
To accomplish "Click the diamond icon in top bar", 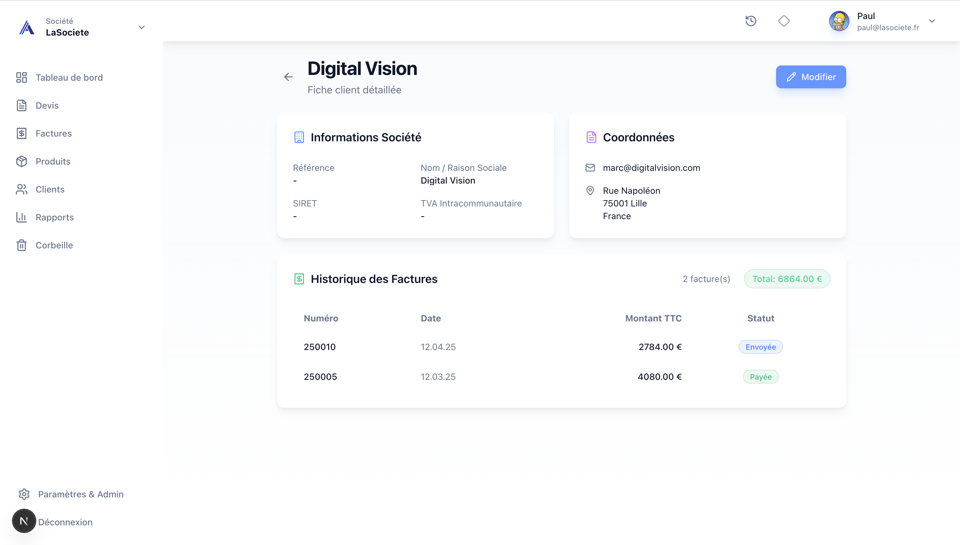I will pyautogui.click(x=784, y=21).
